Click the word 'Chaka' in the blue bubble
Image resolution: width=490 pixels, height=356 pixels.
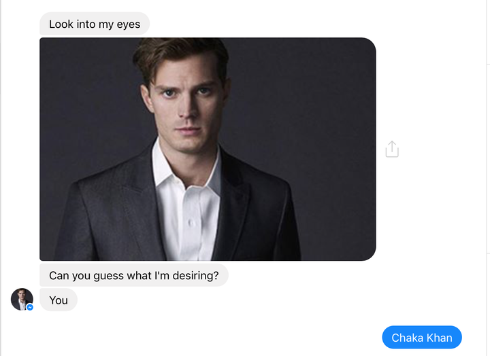408,338
